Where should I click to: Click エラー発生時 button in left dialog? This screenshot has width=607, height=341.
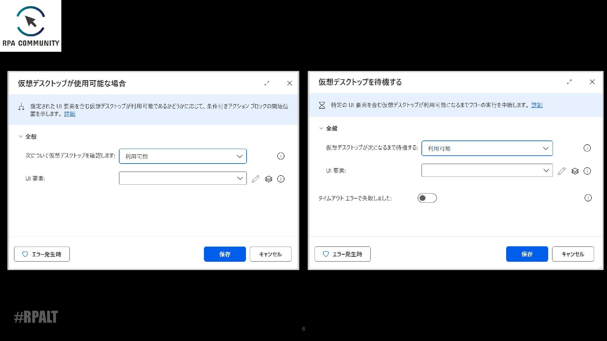[x=42, y=254]
